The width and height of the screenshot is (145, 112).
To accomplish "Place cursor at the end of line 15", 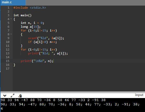I will [x=54, y=61].
